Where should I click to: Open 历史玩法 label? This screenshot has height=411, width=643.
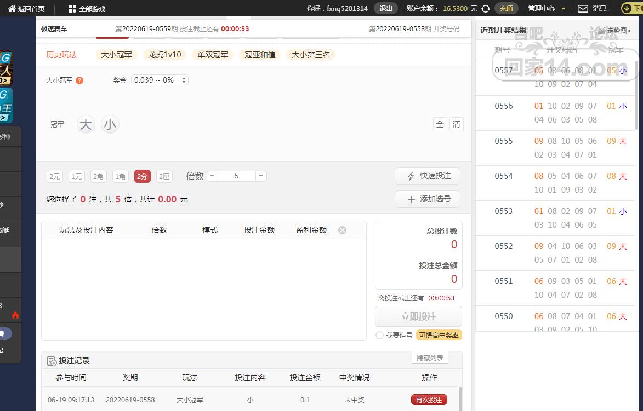[x=61, y=55]
